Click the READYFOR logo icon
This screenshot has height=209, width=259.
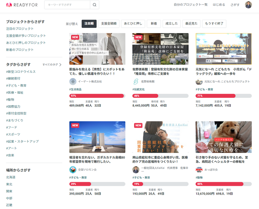[x=8, y=5]
